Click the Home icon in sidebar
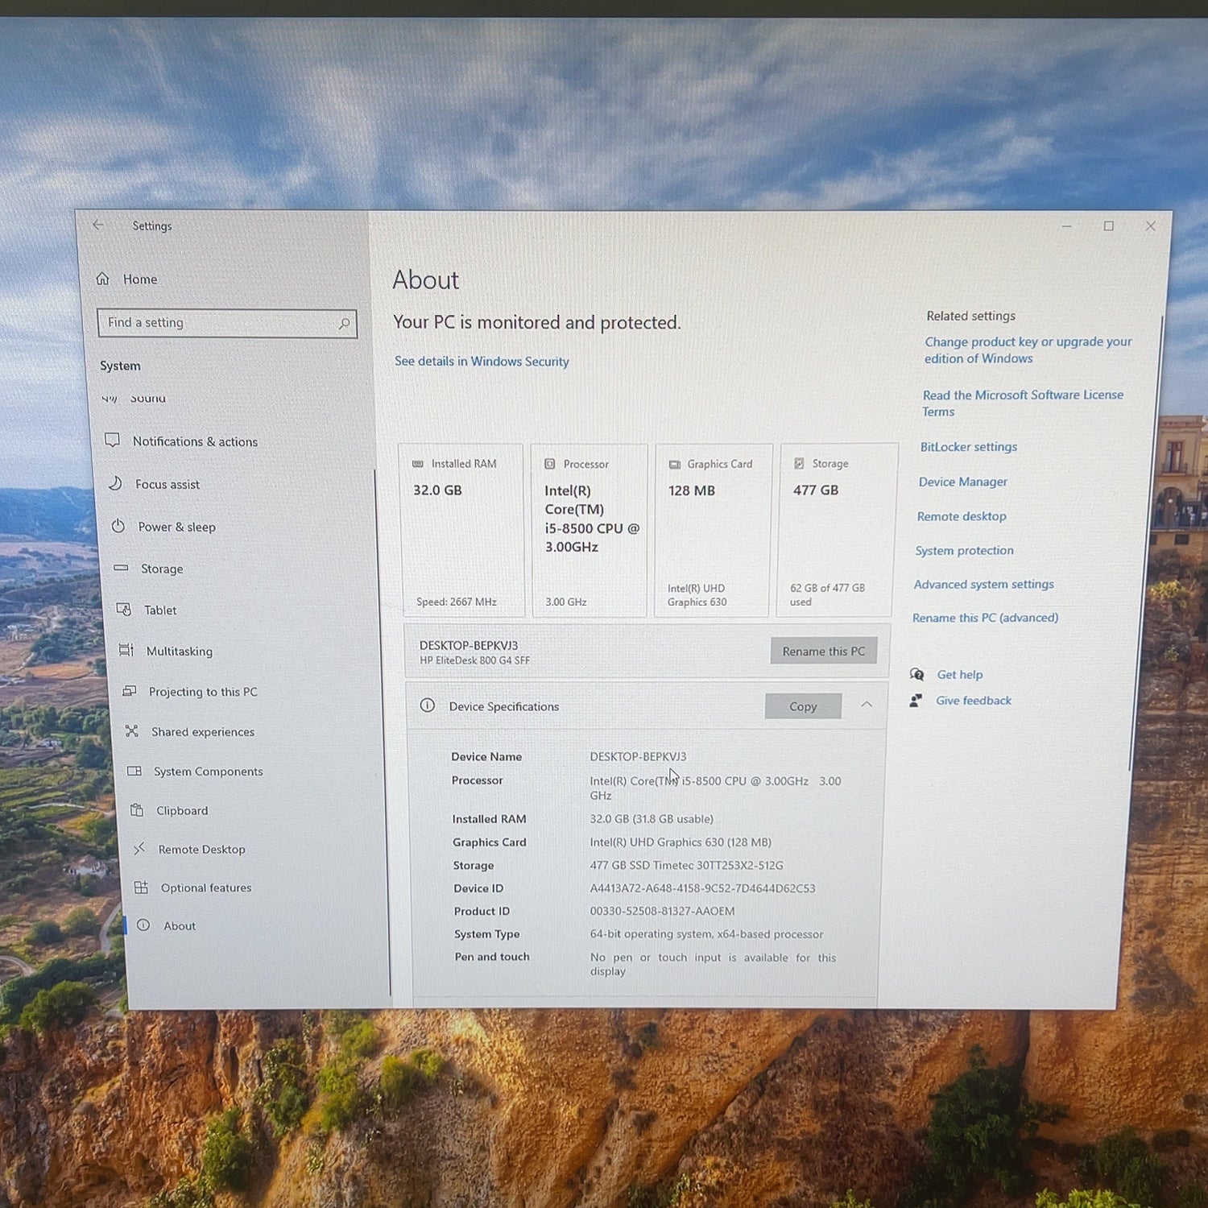Image resolution: width=1208 pixels, height=1208 pixels. 102,279
